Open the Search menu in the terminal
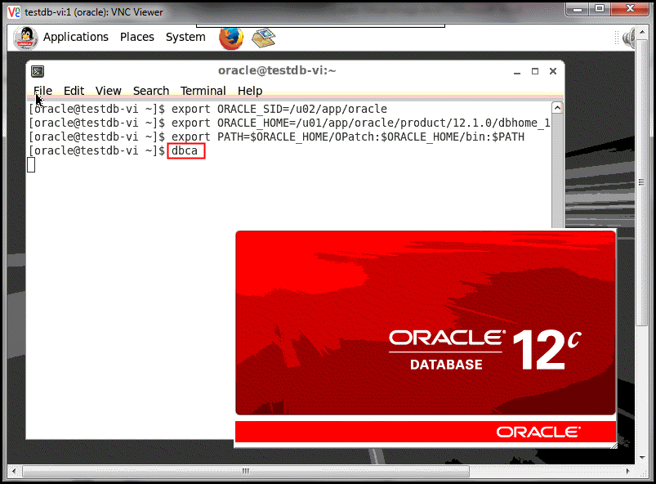The image size is (656, 484). click(151, 91)
